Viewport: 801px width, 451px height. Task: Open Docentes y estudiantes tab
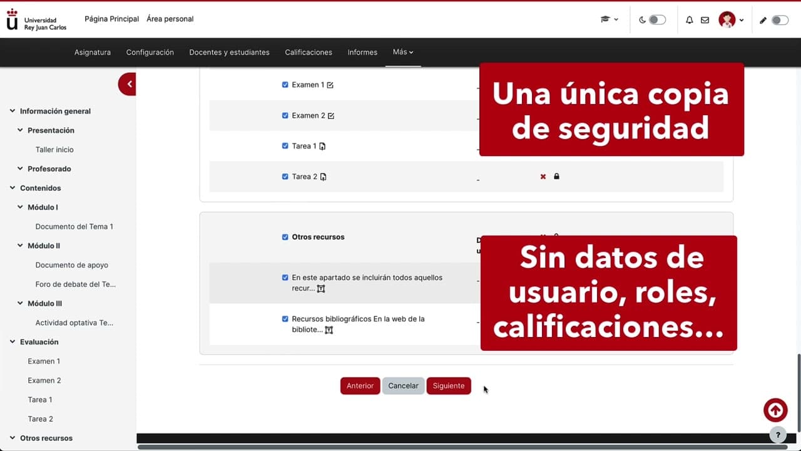(x=229, y=52)
